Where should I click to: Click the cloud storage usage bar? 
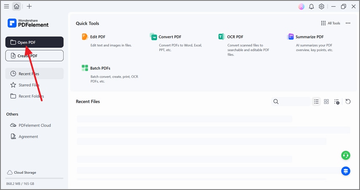pos(35,178)
